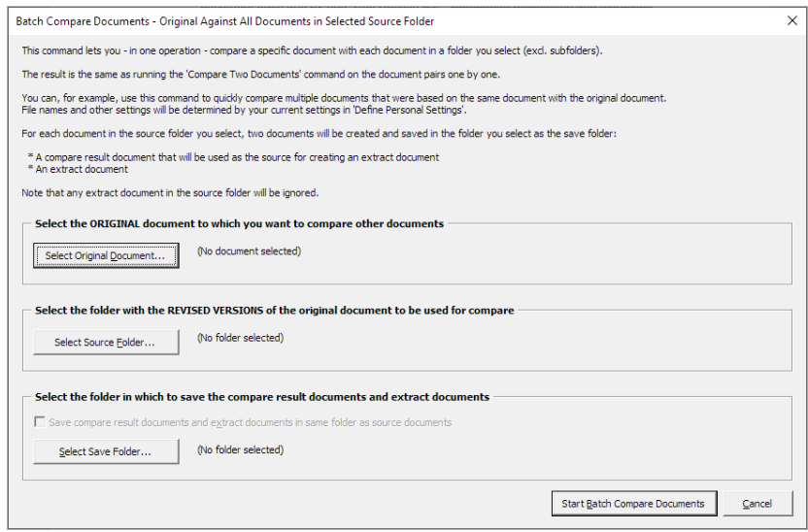Start Batch Compare Documents
The width and height of the screenshot is (808, 532).
[634, 503]
